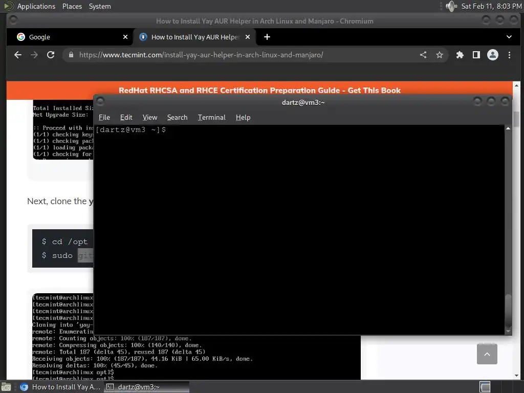Open terminal window menu icon in titlebar

pyautogui.click(x=100, y=101)
